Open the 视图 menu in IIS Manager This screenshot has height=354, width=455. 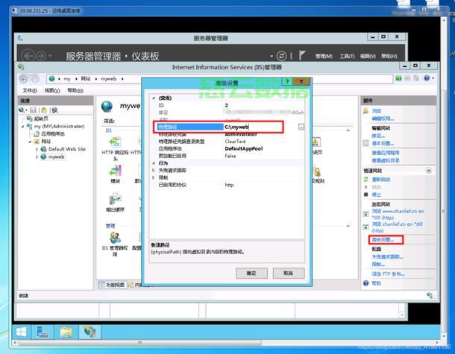click(x=52, y=90)
